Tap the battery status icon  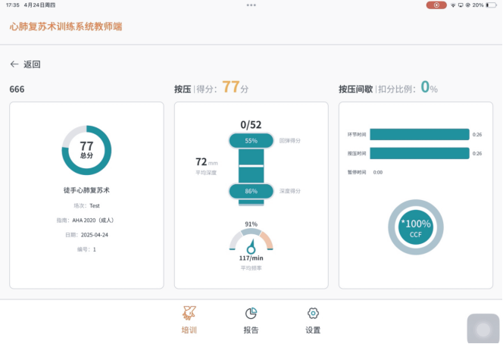click(491, 5)
